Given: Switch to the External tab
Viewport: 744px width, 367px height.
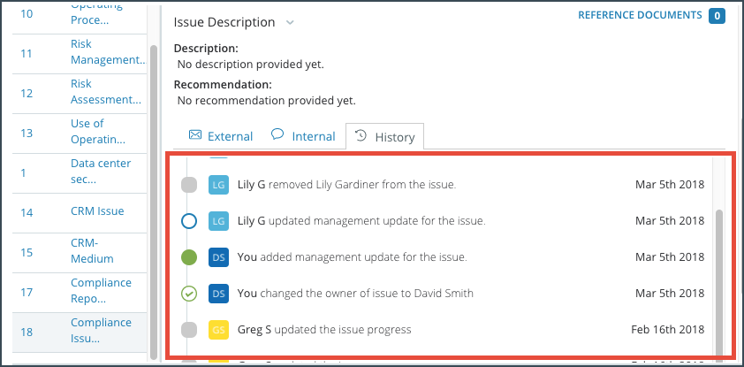Looking at the screenshot, I should 221,137.
